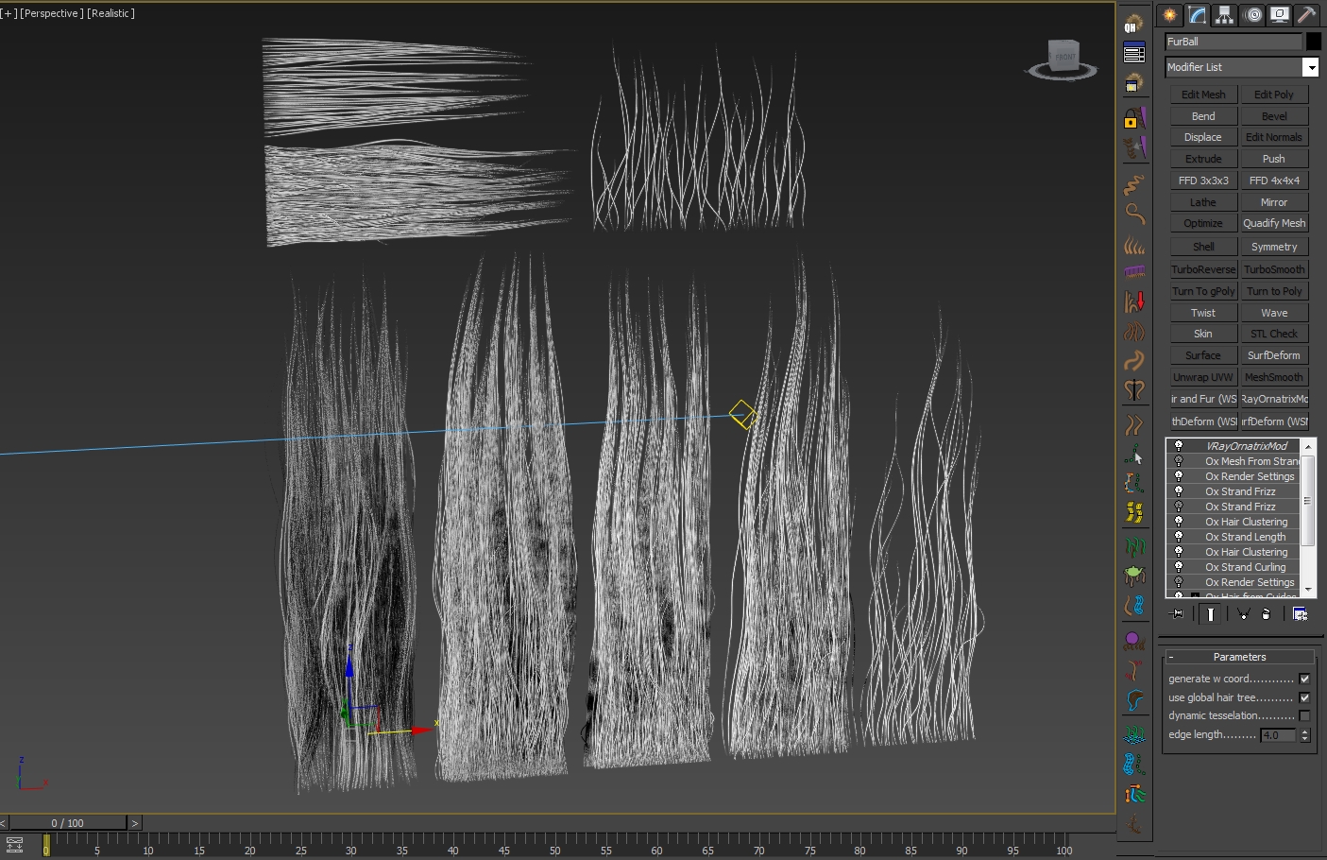Click the cursor with green dots icon

1134,455
